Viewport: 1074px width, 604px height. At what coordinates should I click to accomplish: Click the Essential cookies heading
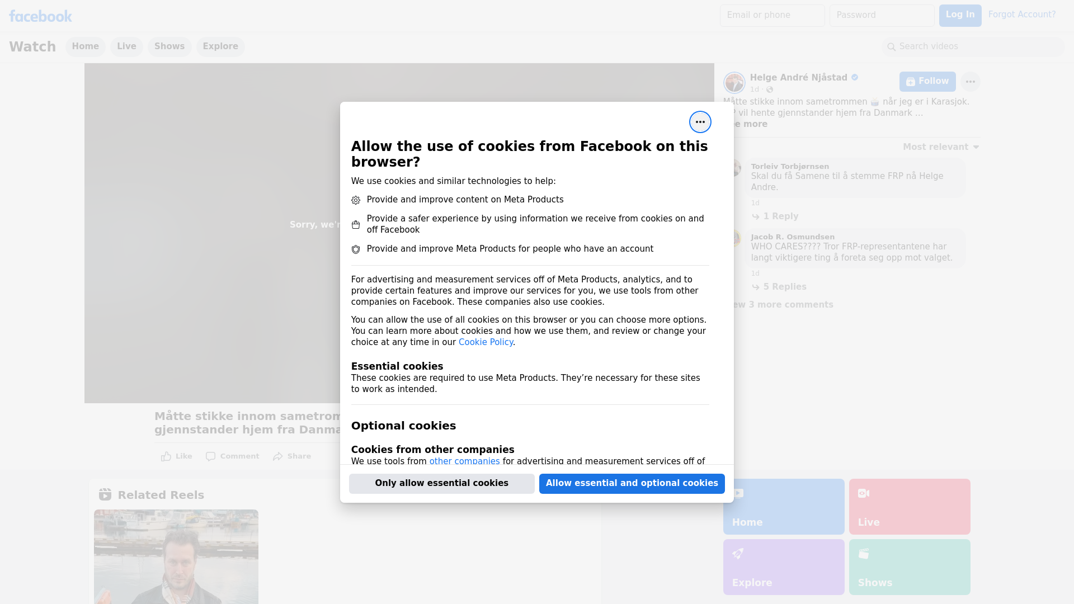point(397,366)
